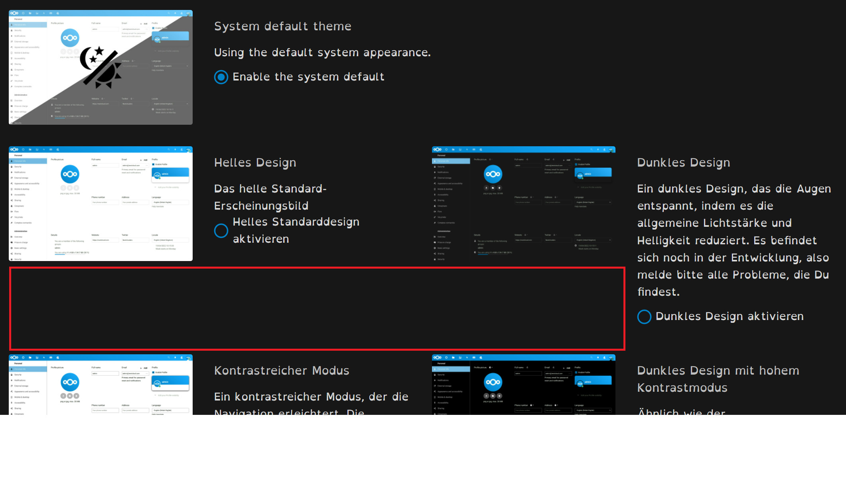Click the 'System default theme' heading
The image size is (846, 485).
click(x=282, y=26)
